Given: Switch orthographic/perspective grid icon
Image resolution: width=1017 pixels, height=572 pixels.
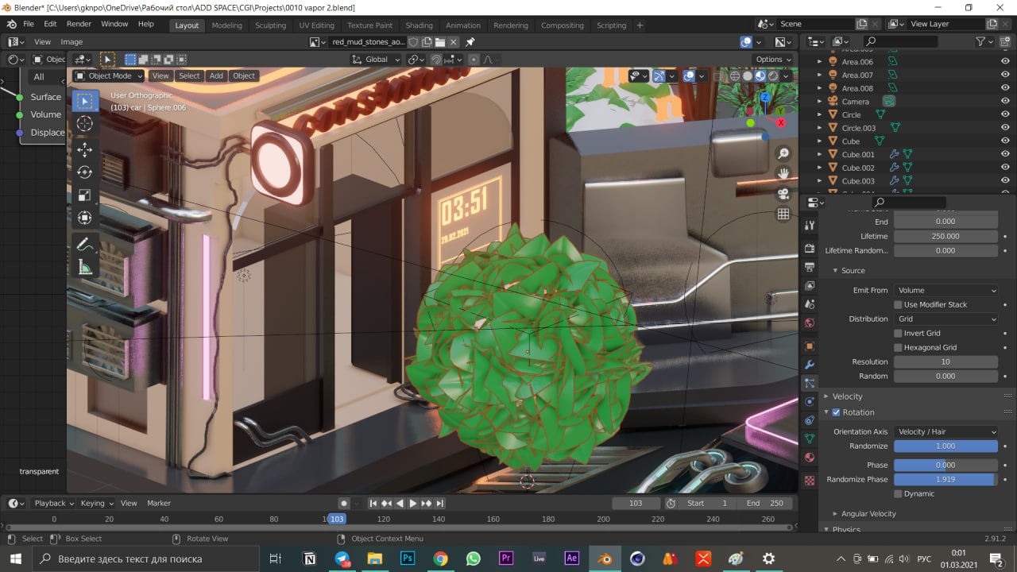Looking at the screenshot, I should point(783,214).
